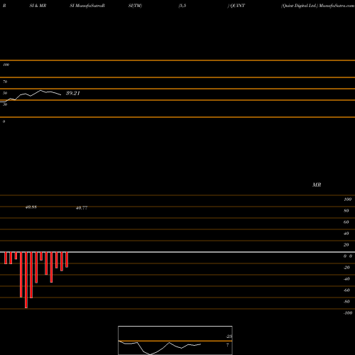Viewport: 355px width, 355px height.
Task: Click the MR panel label
Action: point(317,185)
